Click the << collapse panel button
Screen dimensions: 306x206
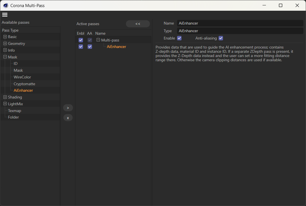tap(138, 24)
